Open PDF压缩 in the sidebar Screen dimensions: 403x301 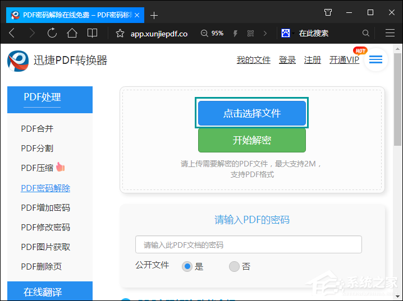(x=37, y=168)
